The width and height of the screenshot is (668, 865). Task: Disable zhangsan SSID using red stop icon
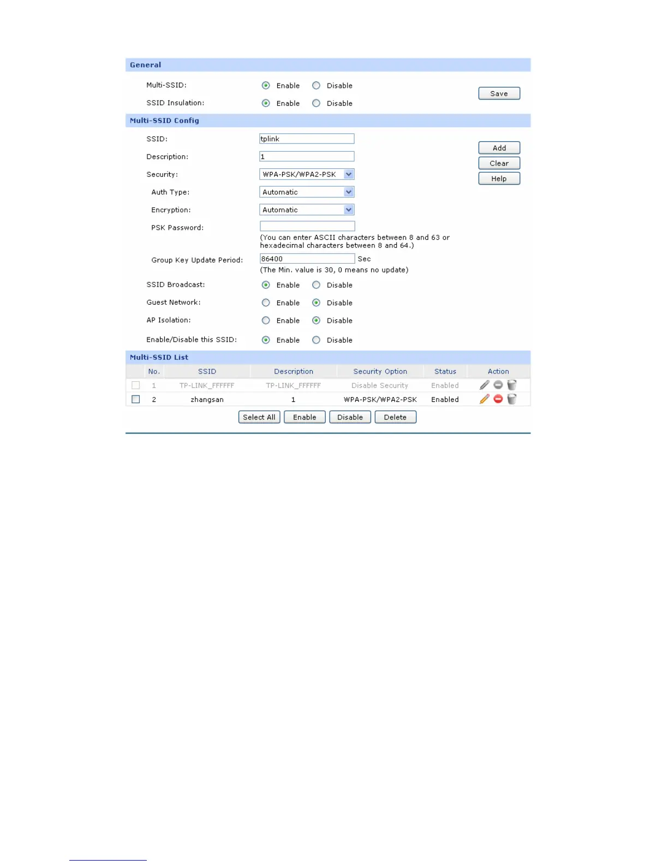pyautogui.click(x=498, y=399)
